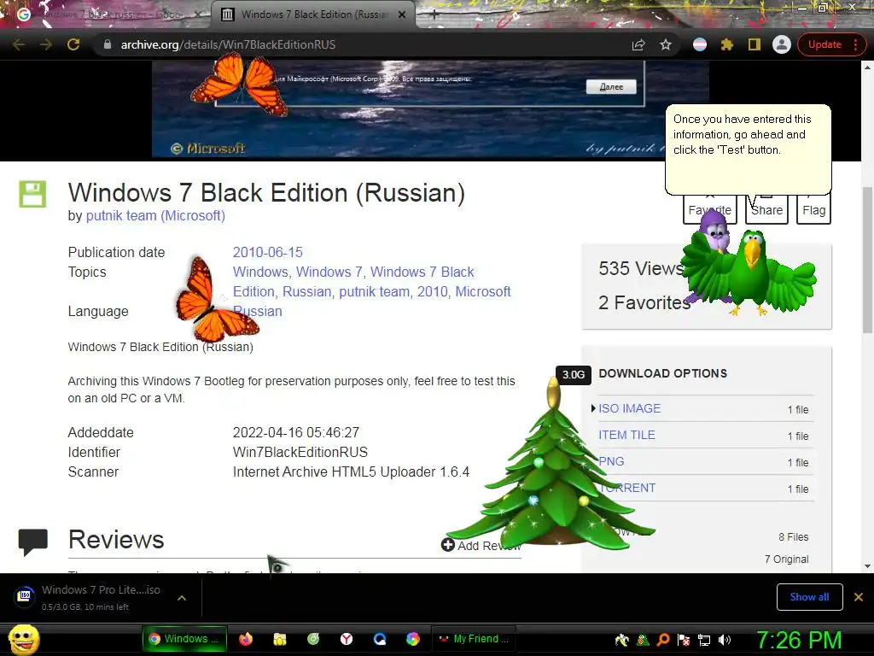Screen dimensions: 874x656
Task: Reload the archive.org page
Action: pos(73,44)
